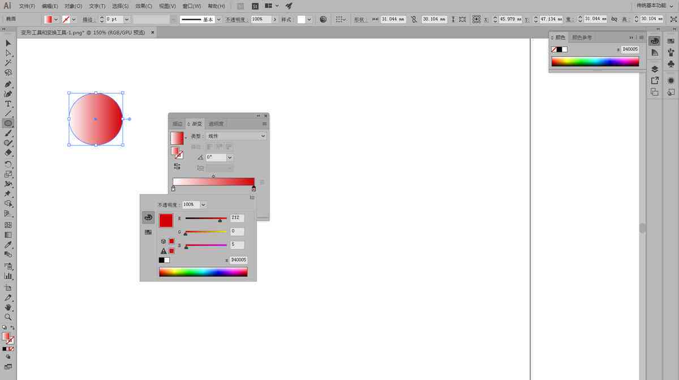Open the Brushes panel icon in dock
The image size is (679, 380).
pos(671,53)
